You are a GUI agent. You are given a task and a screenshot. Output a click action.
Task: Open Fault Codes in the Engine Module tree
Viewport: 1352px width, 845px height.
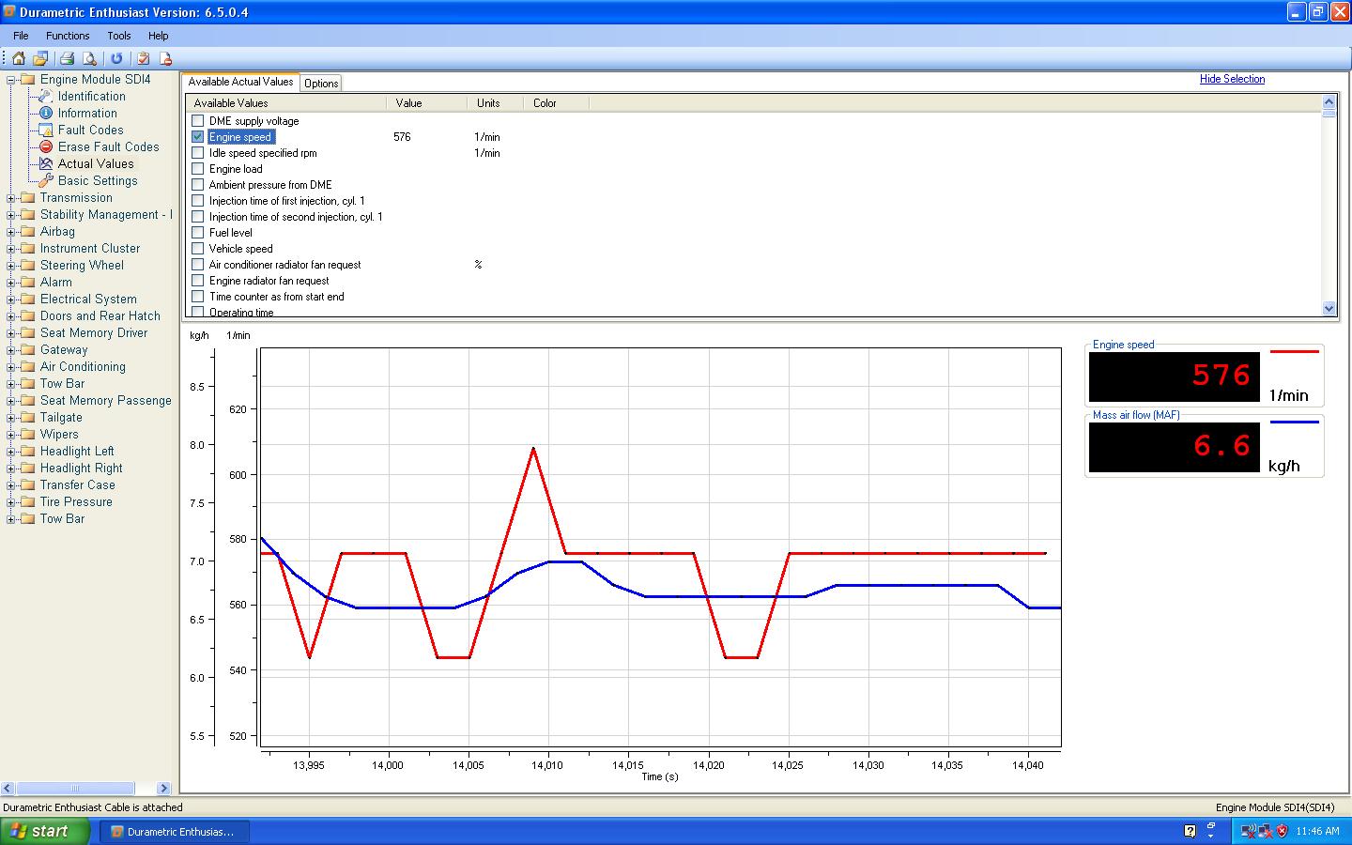click(90, 131)
